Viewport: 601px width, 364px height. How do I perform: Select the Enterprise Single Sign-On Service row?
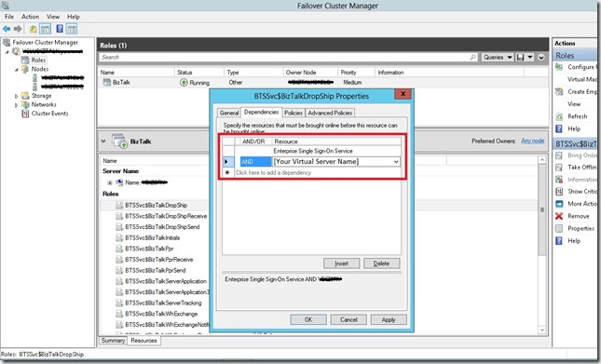click(312, 151)
